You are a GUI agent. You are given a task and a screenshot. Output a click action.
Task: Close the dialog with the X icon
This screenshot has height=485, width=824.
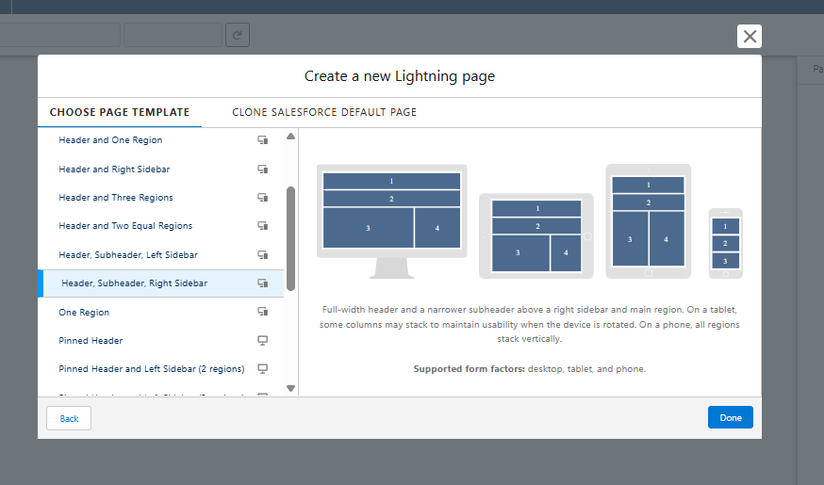pos(750,37)
